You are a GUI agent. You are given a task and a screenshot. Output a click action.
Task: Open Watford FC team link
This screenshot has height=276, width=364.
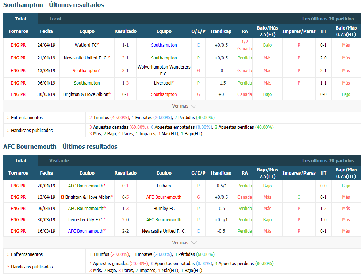point(86,45)
